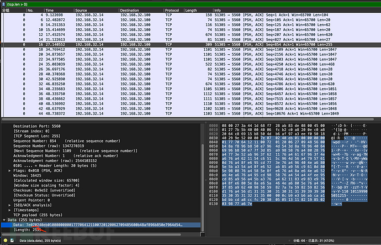Click the Protocol column header
Screen dimensions: 381x245
click(172, 10)
